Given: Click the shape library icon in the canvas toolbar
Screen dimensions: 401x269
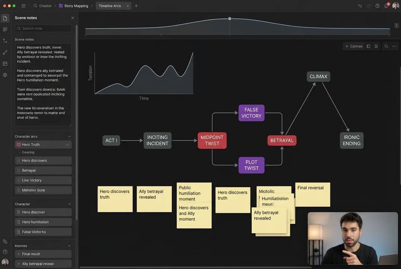Looking at the screenshot, I should coord(376,46).
